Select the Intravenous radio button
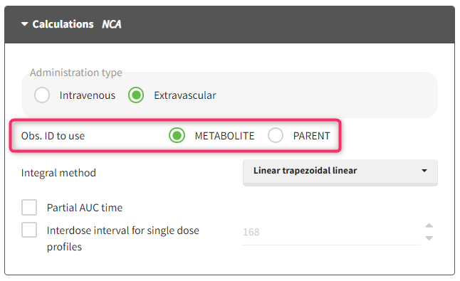 click(42, 95)
